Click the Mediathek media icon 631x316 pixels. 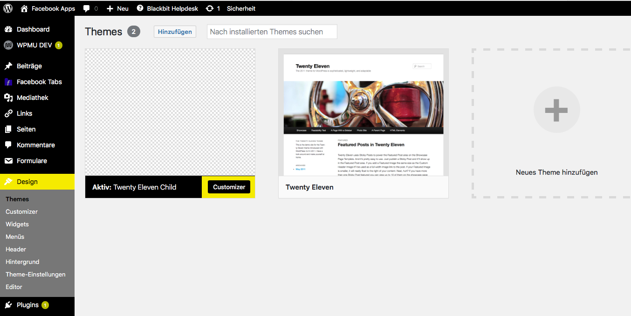[8, 98]
